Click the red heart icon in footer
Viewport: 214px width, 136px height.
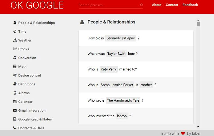183,133
